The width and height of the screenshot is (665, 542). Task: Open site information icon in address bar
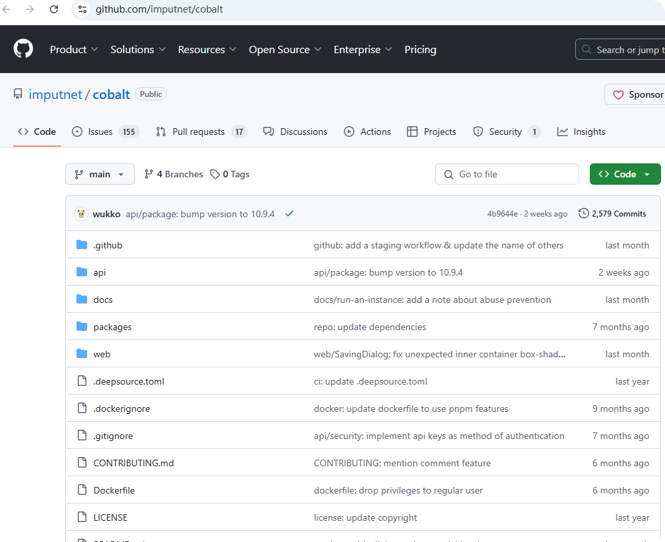pyautogui.click(x=82, y=9)
